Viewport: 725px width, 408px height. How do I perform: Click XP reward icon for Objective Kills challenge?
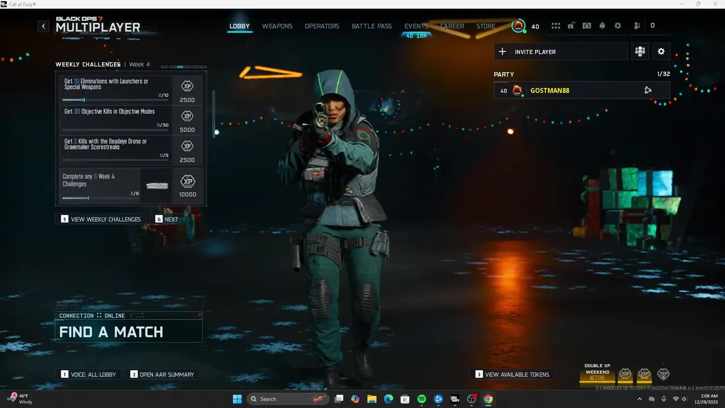(x=187, y=116)
